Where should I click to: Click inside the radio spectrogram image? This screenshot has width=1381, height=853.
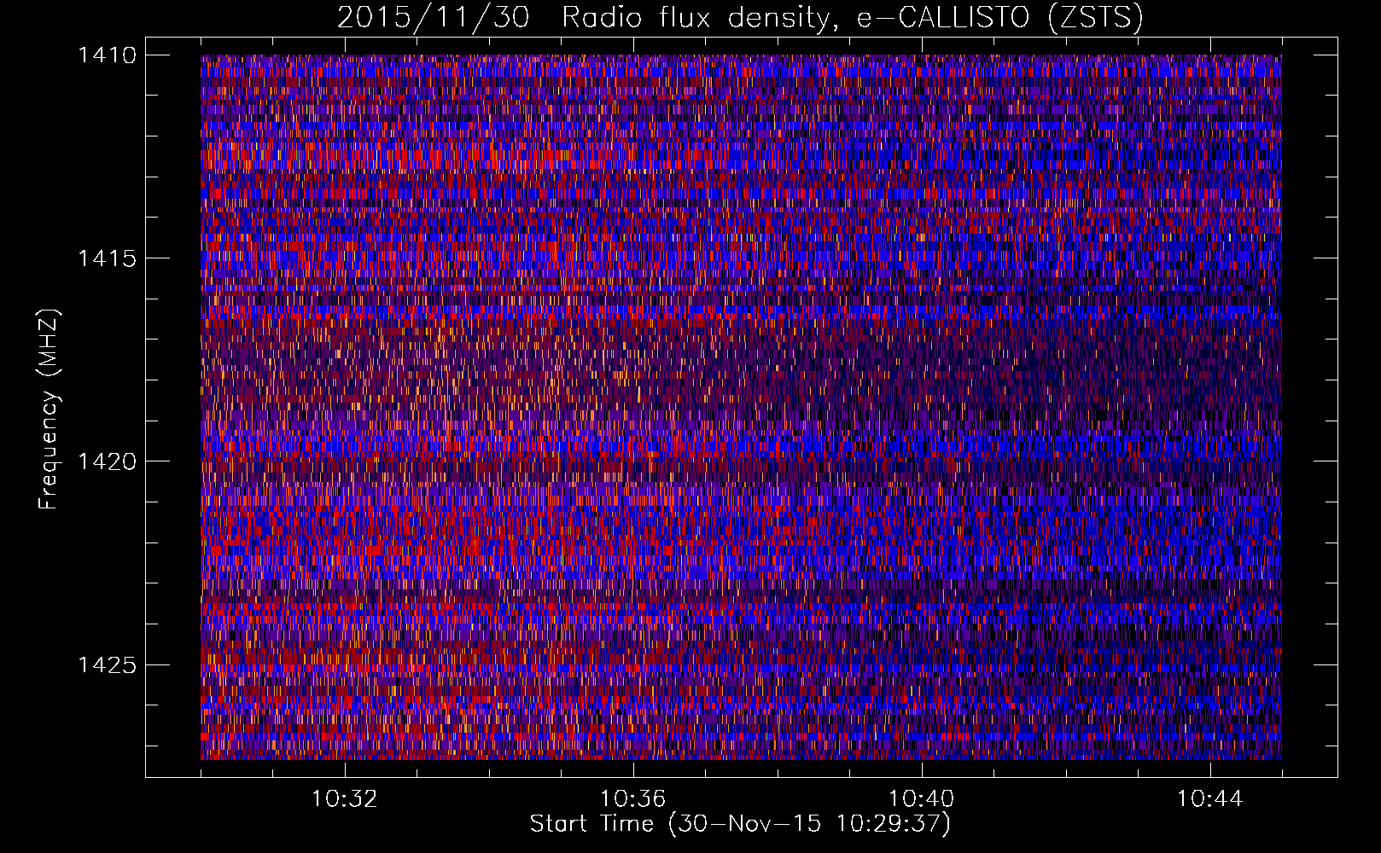[741, 407]
